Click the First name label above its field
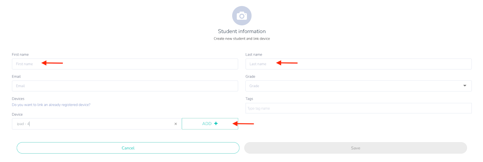The height and width of the screenshot is (162, 483). tap(20, 54)
